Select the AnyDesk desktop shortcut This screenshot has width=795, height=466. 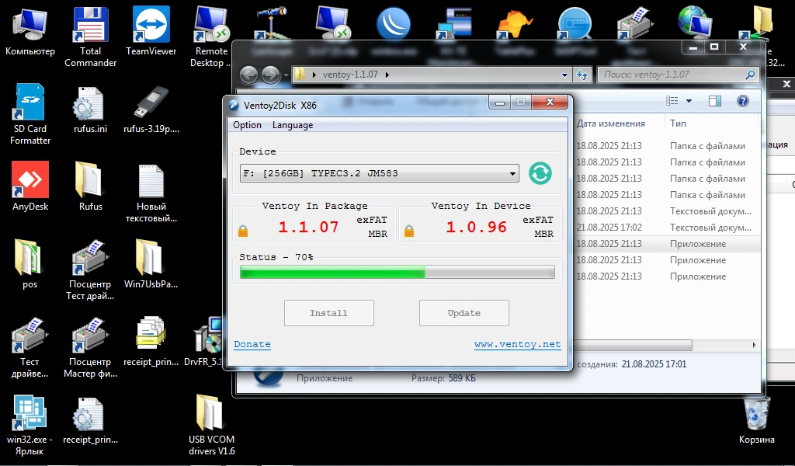pyautogui.click(x=30, y=186)
